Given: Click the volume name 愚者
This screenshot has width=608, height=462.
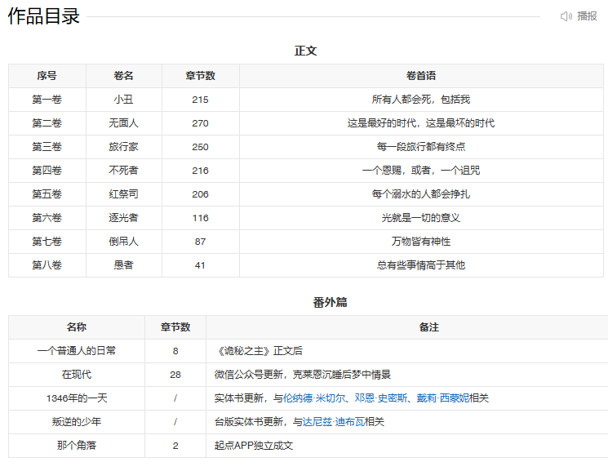Looking at the screenshot, I should pos(124,265).
